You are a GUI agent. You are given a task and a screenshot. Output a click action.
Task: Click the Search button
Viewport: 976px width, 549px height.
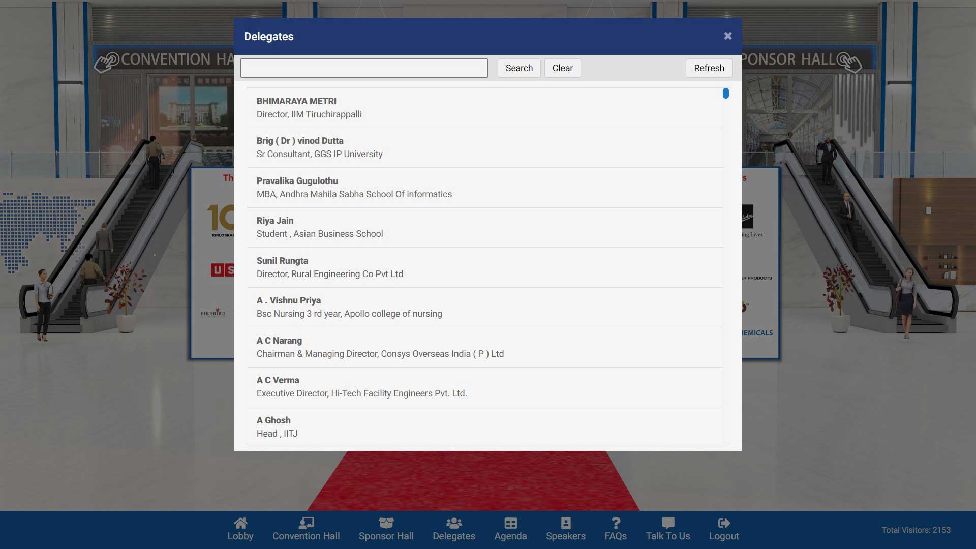[519, 68]
